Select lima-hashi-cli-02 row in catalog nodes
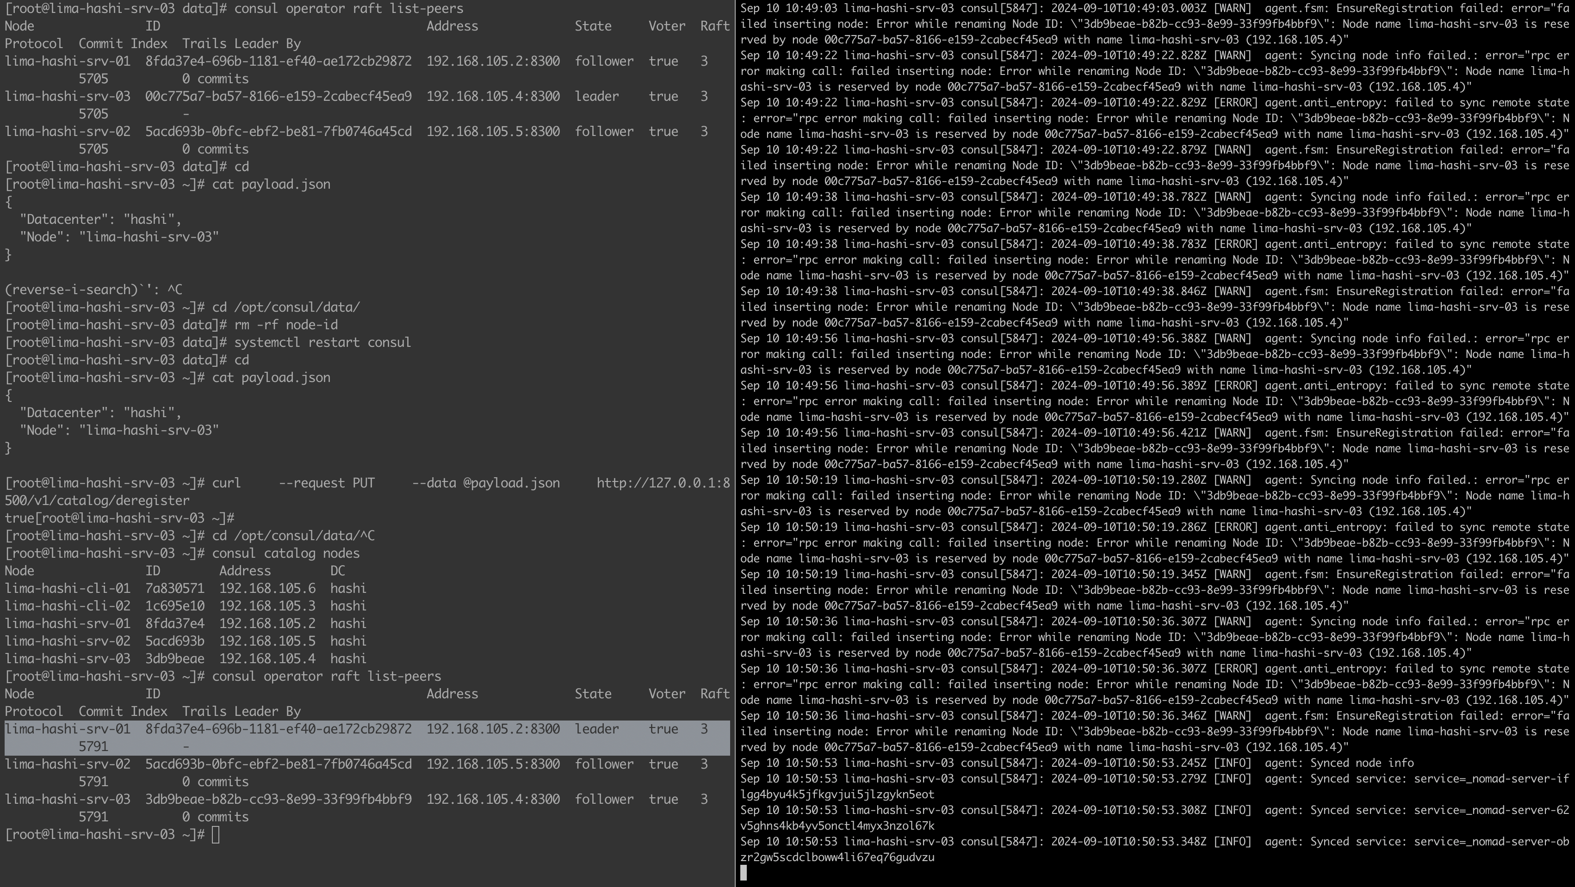Screen dimensions: 1575x887 (67, 606)
